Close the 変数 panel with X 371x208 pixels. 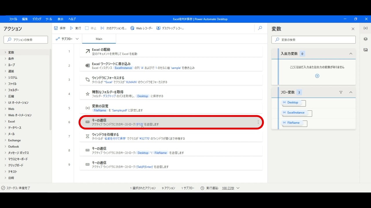pos(353,29)
